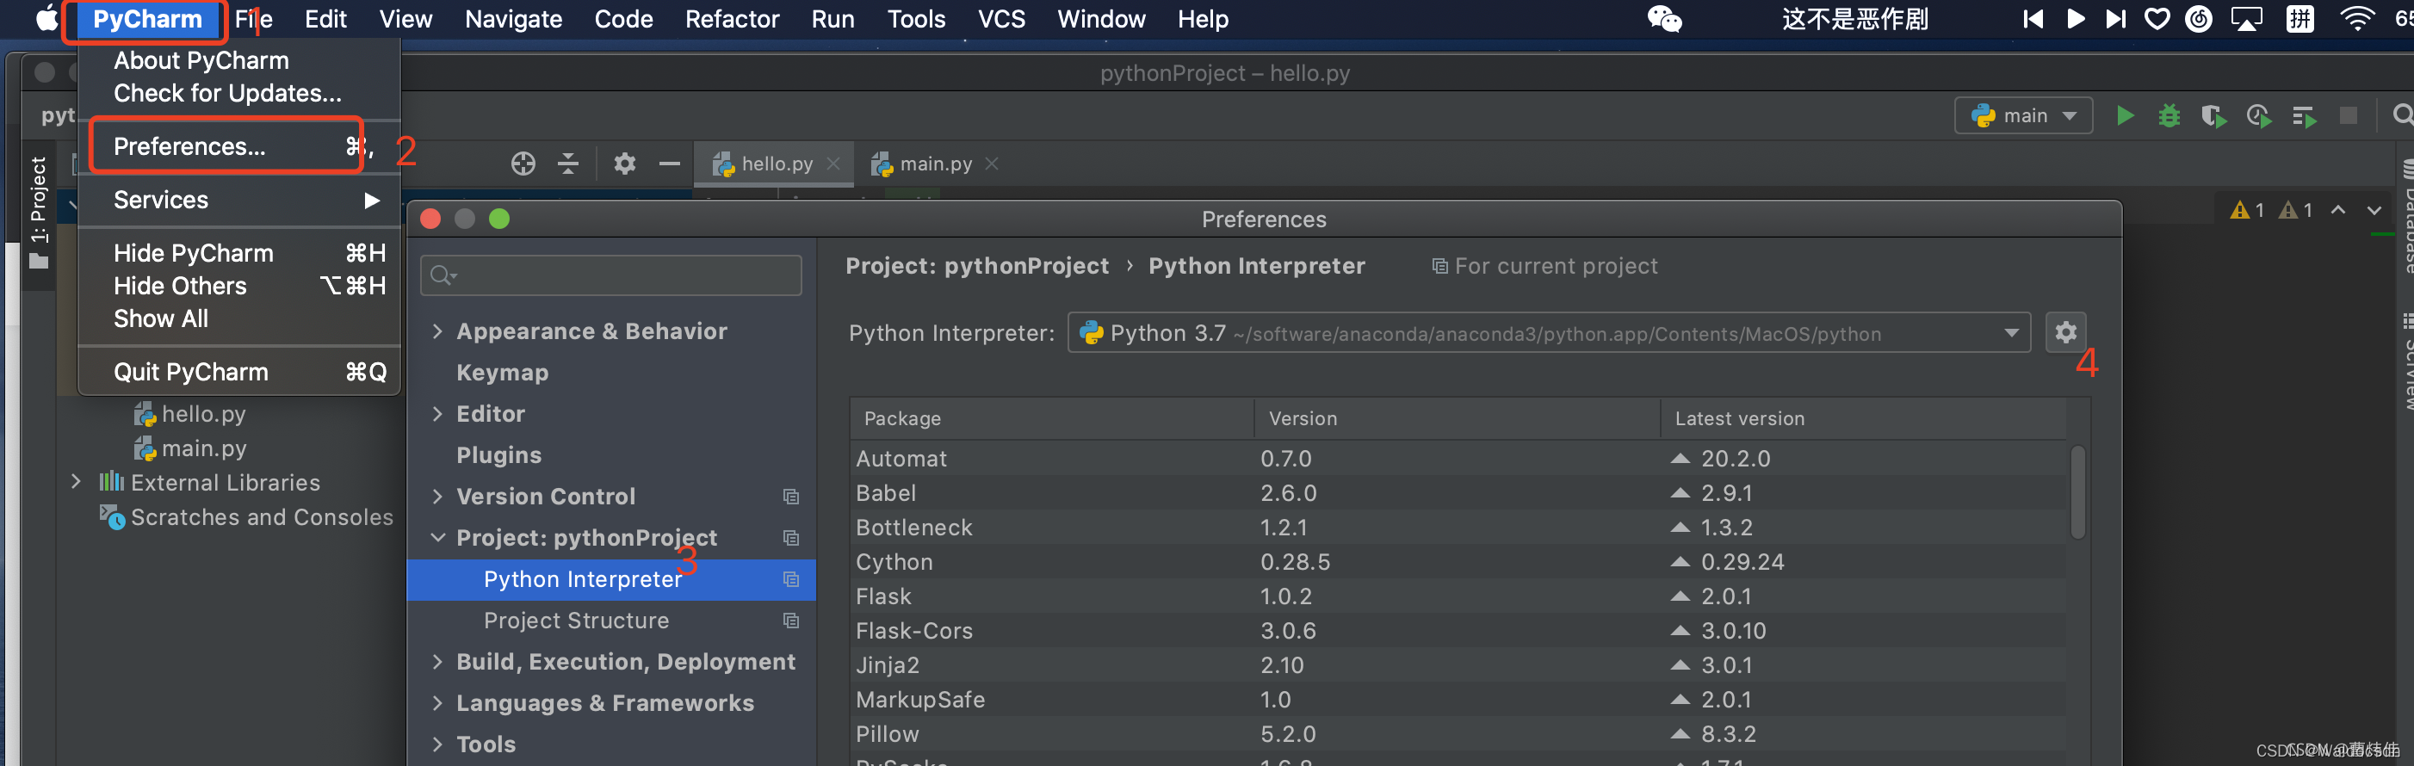Open the WeChat menu bar icon
This screenshot has width=2414, height=766.
tap(1664, 20)
